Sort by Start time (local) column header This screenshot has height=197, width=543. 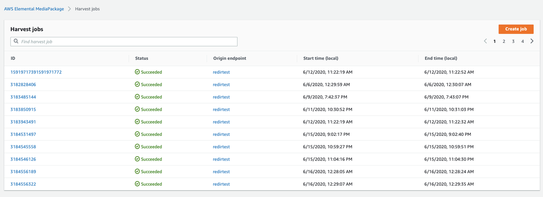320,58
